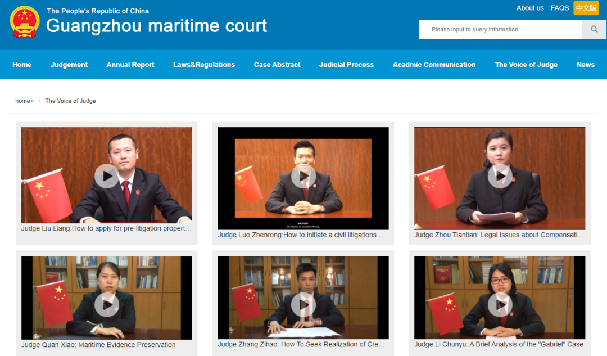Screen dimensions: 607x356
Task: Open the FAQS link
Action: (x=560, y=8)
